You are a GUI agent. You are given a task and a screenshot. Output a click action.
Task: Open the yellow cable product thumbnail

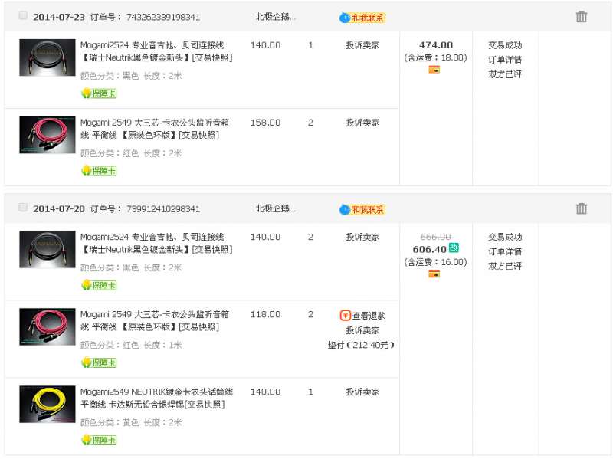point(48,404)
